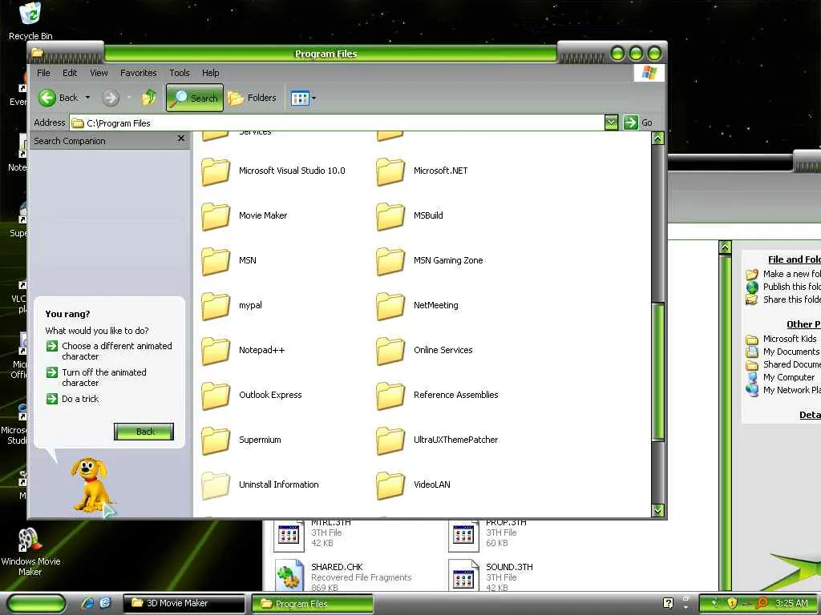Click inside the C:\Program Files address field

coord(338,123)
